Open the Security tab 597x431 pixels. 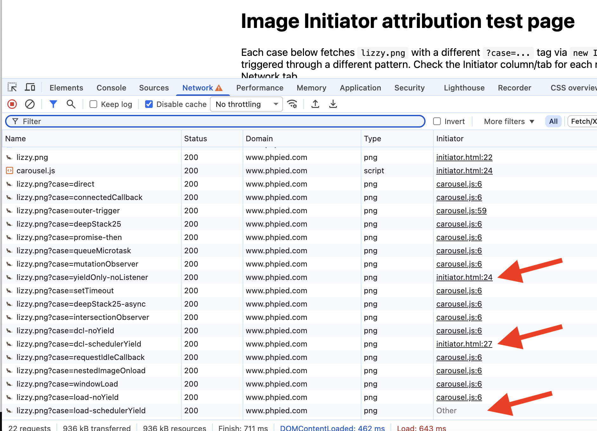coord(410,88)
